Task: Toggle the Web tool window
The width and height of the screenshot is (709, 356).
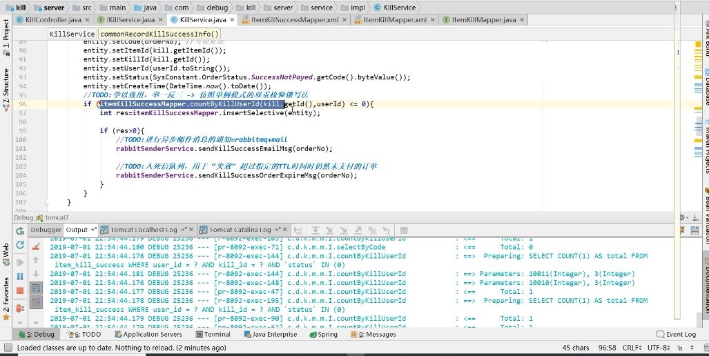Action: (x=6, y=255)
